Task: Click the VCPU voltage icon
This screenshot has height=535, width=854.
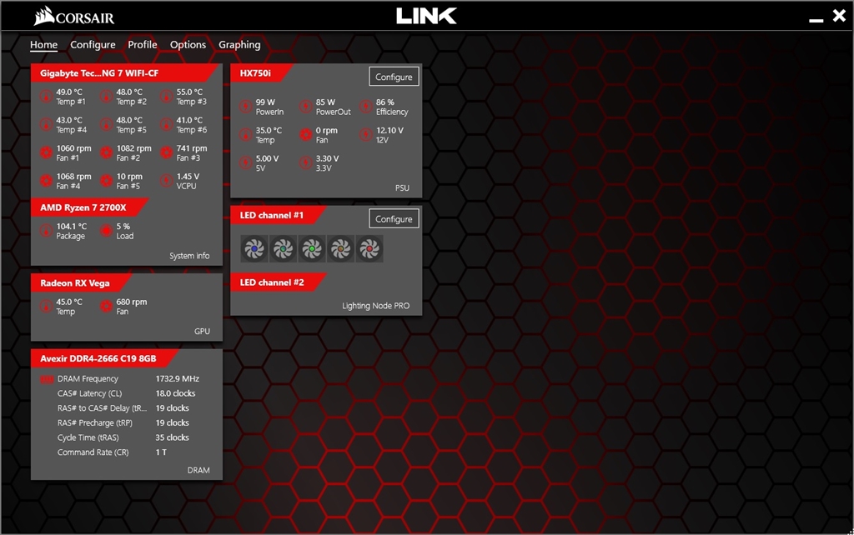Action: pyautogui.click(x=166, y=181)
